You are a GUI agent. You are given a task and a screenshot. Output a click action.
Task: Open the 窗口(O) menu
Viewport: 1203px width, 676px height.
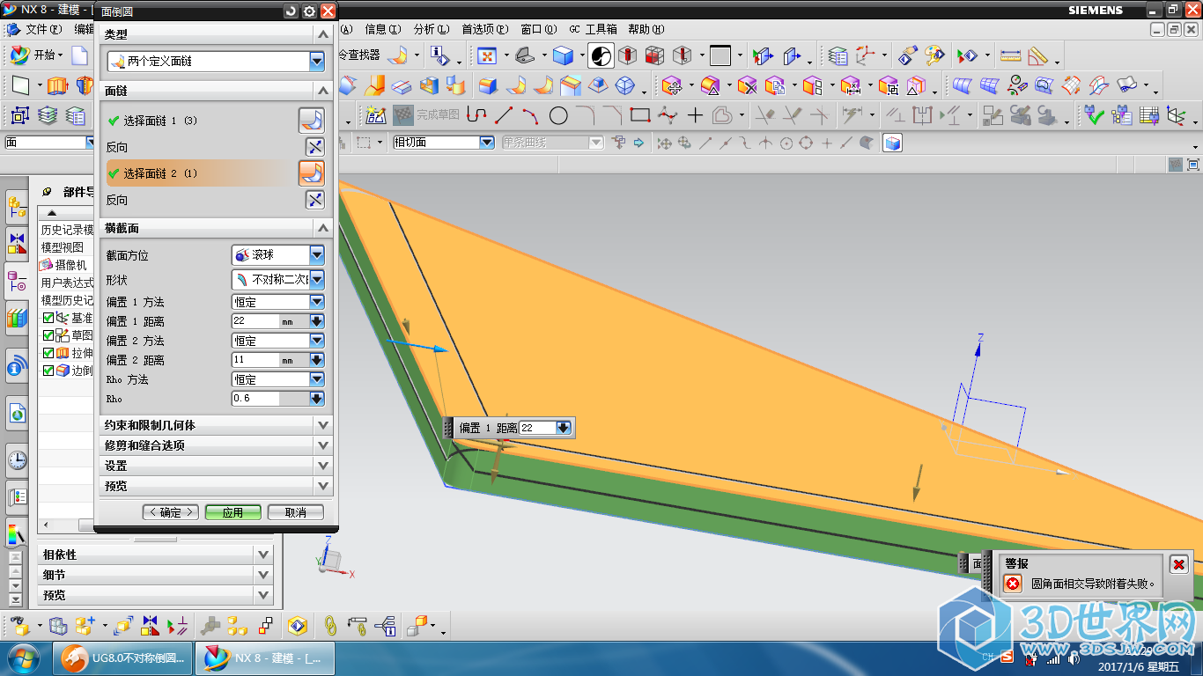coord(539,29)
